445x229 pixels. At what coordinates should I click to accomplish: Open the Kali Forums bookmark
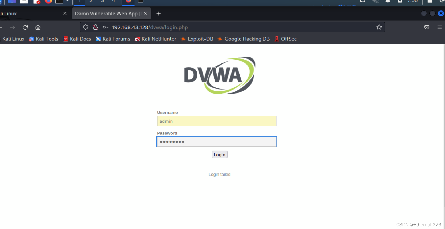[x=113, y=39]
